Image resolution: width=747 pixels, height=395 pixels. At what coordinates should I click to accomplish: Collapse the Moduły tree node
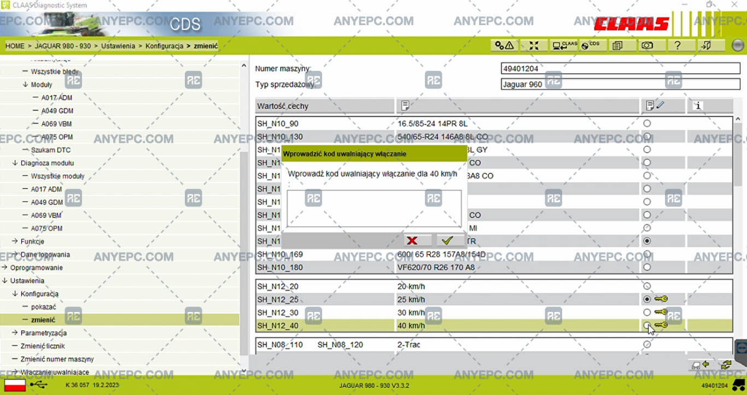pyautogui.click(x=25, y=85)
